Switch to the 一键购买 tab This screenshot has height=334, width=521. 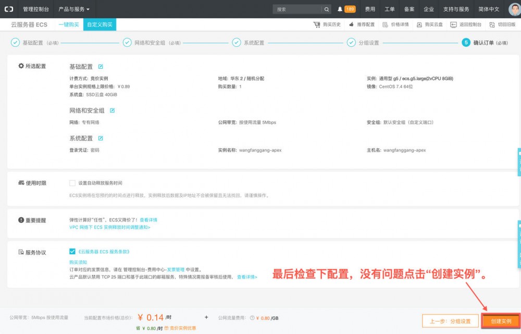[x=70, y=24]
